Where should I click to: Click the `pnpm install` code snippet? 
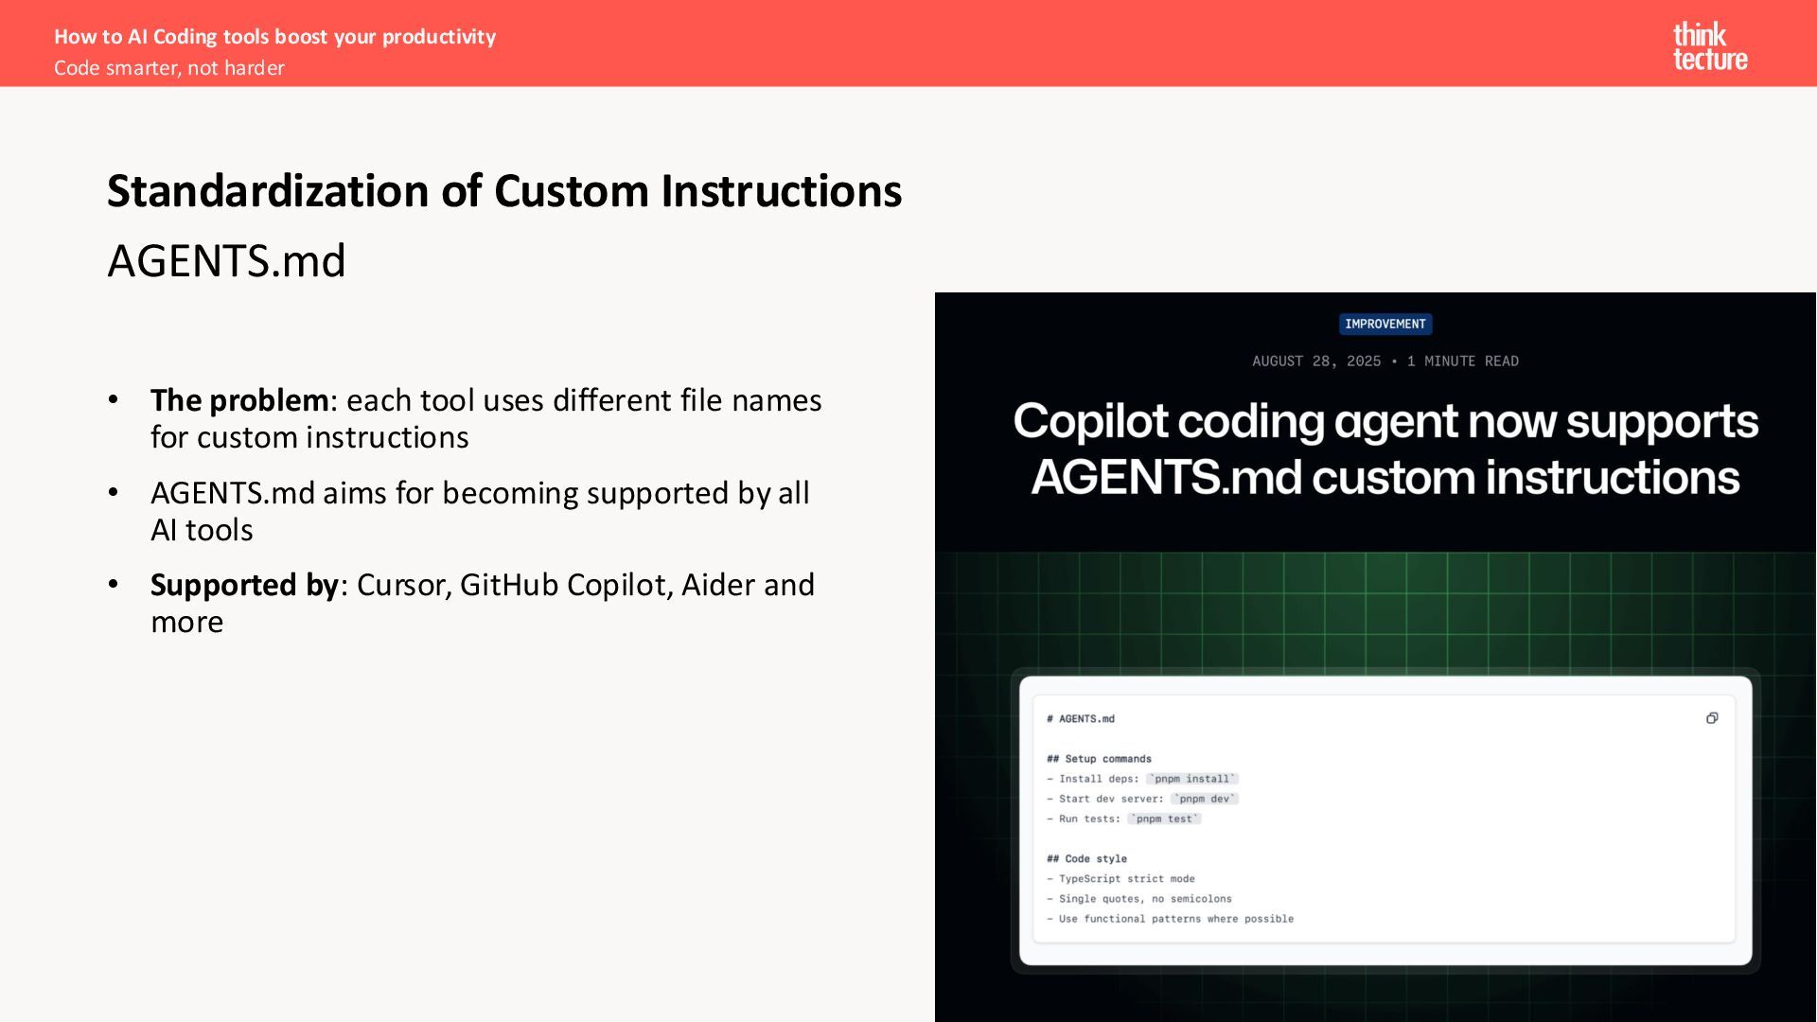(x=1191, y=779)
